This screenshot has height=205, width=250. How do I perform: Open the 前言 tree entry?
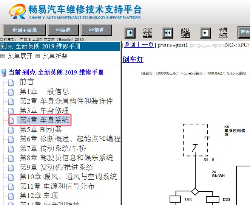coord(27,82)
